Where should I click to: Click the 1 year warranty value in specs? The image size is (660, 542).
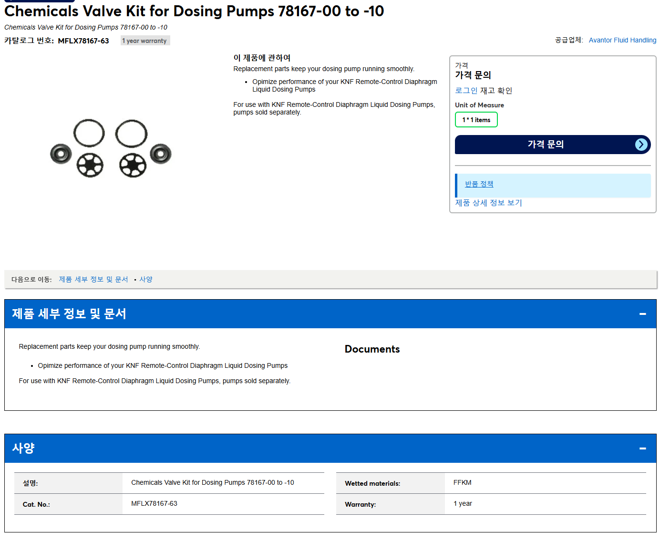pos(463,504)
